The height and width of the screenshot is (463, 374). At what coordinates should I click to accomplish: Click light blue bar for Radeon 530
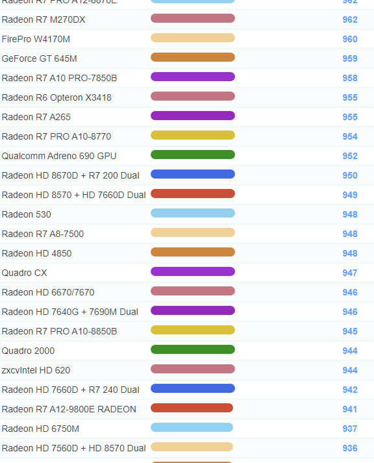pos(193,213)
